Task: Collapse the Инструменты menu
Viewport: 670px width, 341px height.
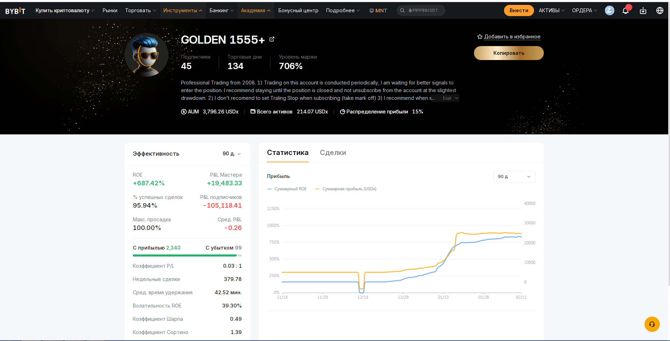Action: click(x=183, y=10)
